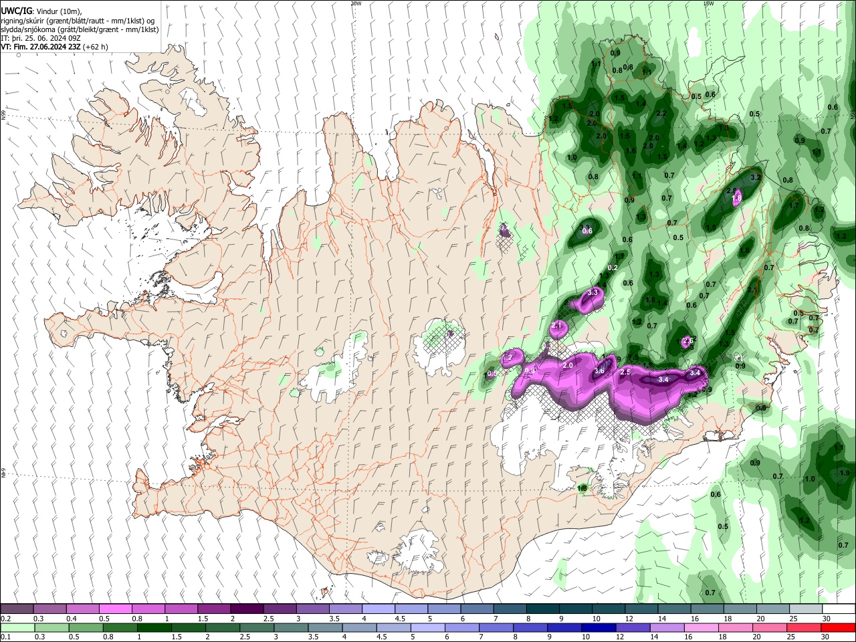Select the bright red lower swatch between 25 and 30
Image resolution: width=856 pixels, height=642 pixels.
tap(804, 628)
